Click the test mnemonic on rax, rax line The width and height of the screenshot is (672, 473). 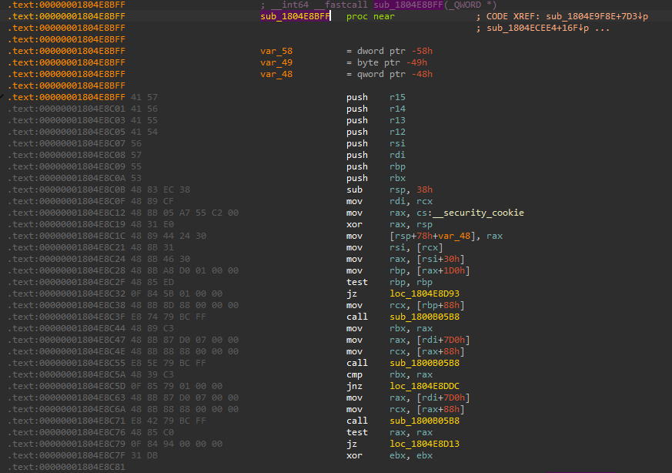(357, 432)
